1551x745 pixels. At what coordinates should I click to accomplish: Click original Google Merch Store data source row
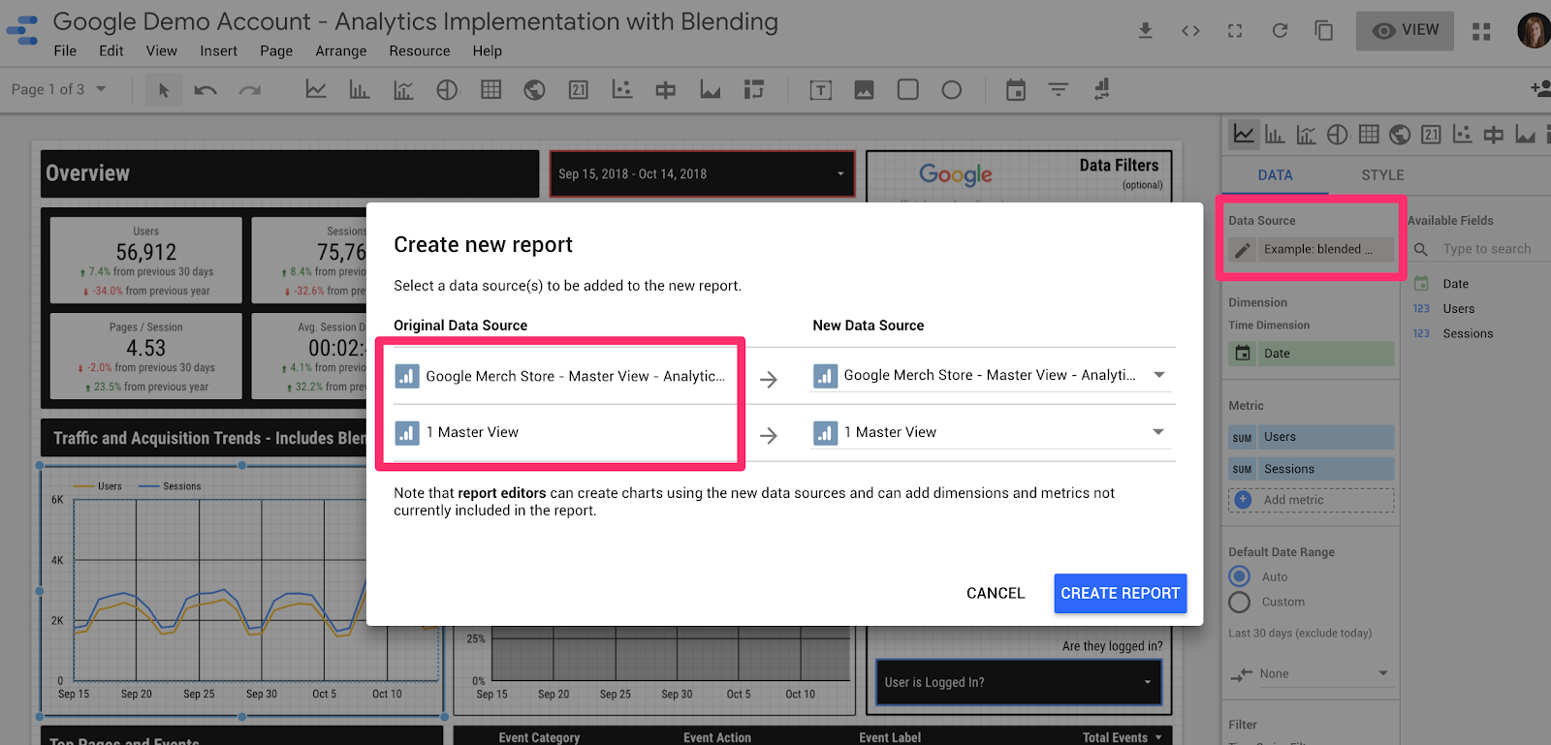click(560, 376)
